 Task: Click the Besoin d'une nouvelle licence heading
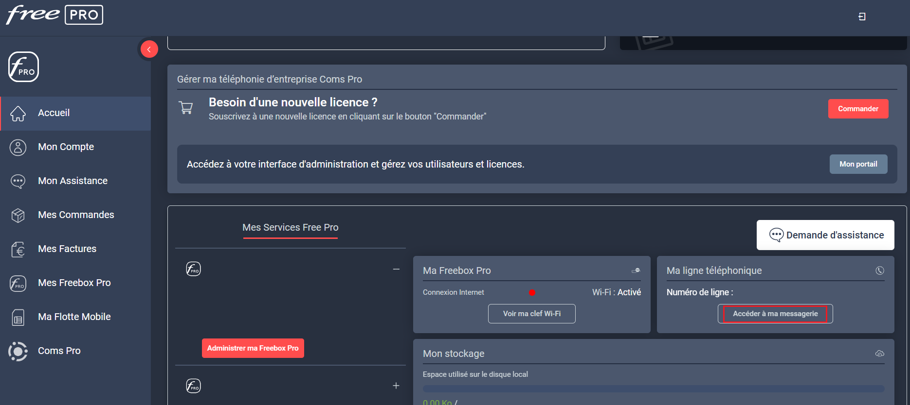tap(293, 102)
